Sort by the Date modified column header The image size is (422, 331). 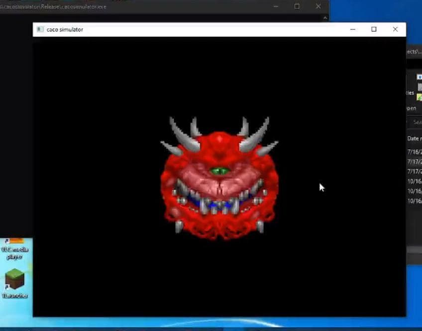point(415,139)
